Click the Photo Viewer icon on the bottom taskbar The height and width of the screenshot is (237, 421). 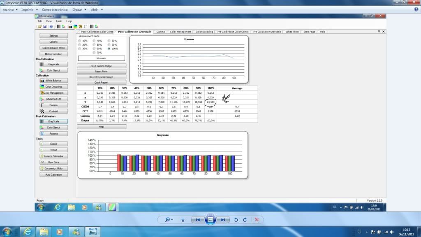(x=93, y=232)
